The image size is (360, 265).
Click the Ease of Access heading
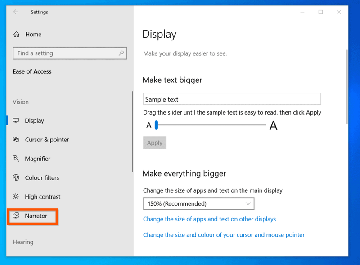pyautogui.click(x=32, y=71)
